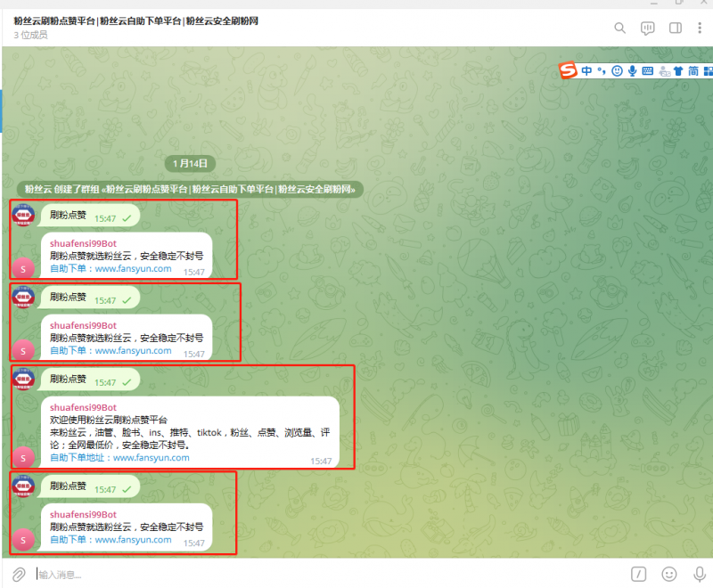This screenshot has width=713, height=588.
Task: Open the three-dot more options menu
Action: (x=700, y=29)
